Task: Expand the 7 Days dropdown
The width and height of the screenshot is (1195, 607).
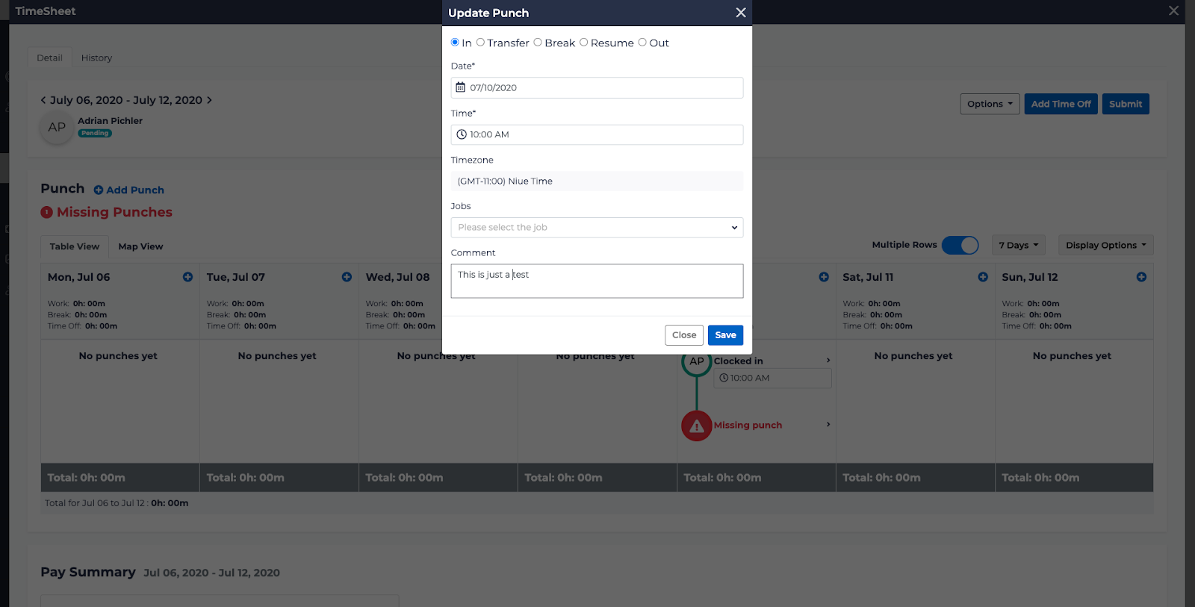Action: (1018, 245)
